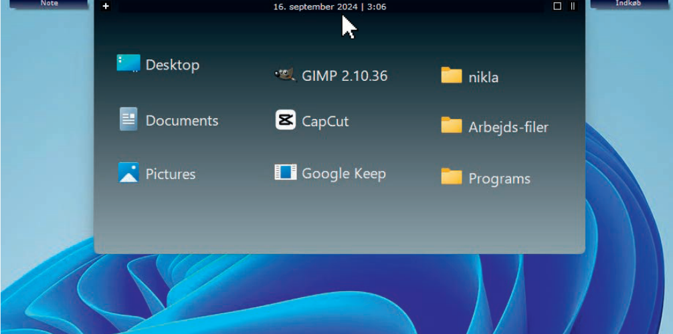Click the Arbejds-filer yellow folder icon
The width and height of the screenshot is (673, 334).
coord(452,126)
